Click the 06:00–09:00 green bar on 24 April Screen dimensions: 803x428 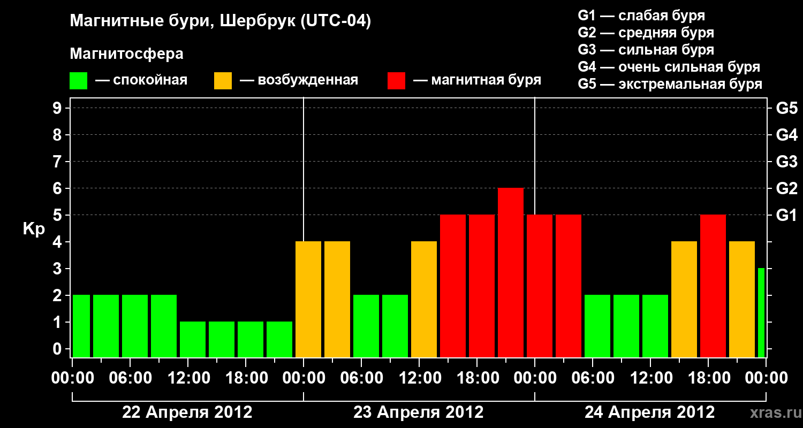click(x=597, y=326)
